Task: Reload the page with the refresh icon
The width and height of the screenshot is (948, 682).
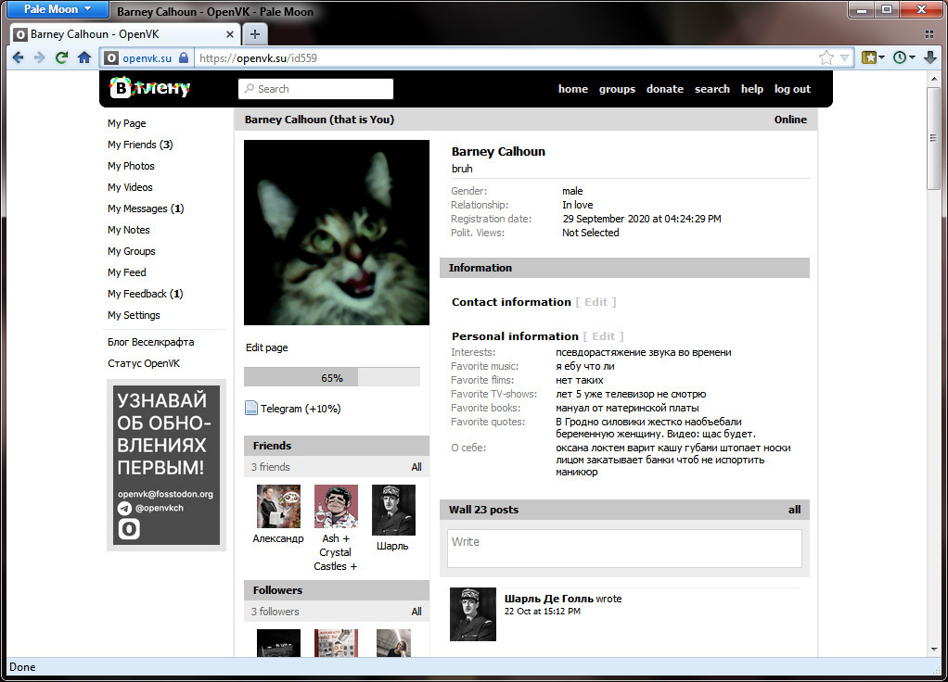Action: (62, 57)
